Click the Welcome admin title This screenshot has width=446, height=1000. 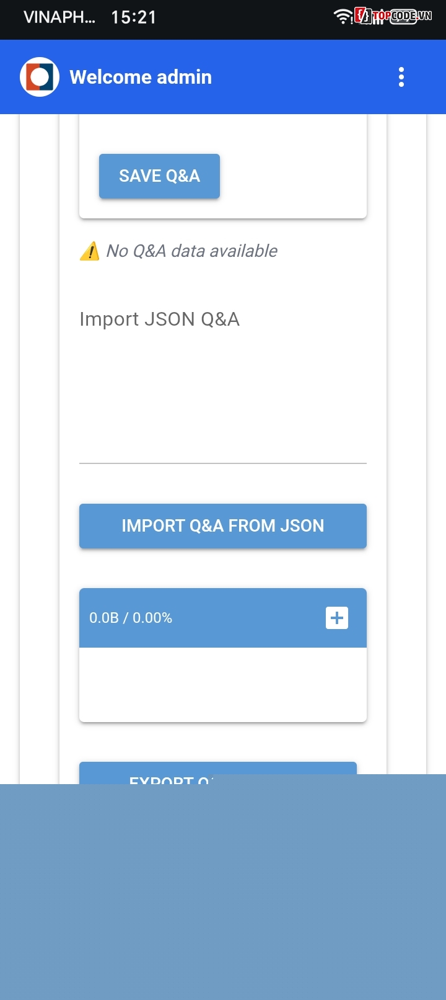point(141,77)
